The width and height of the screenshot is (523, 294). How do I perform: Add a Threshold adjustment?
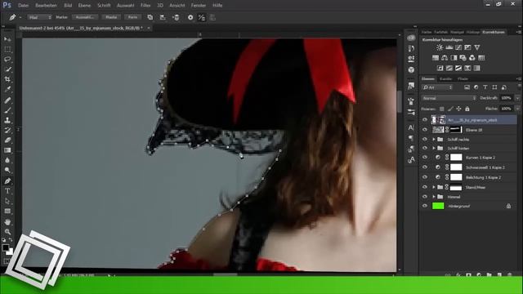coord(458,68)
